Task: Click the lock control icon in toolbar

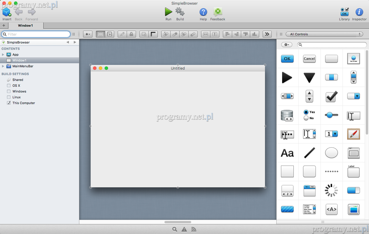Action: click(x=131, y=34)
